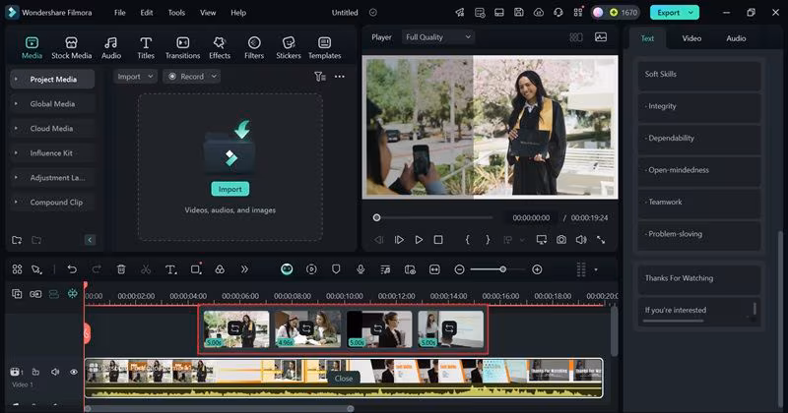
Task: Open the Help menu
Action: [238, 13]
